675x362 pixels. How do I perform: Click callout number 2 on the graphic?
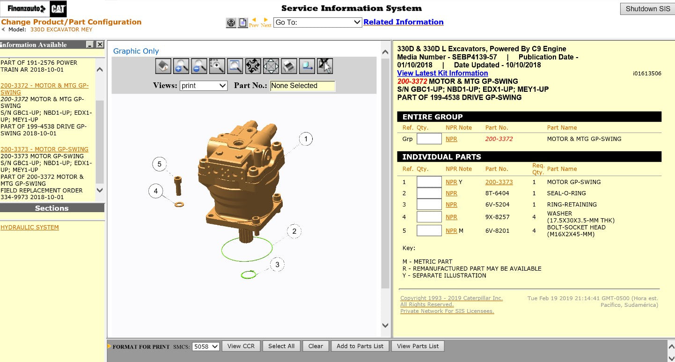point(294,231)
